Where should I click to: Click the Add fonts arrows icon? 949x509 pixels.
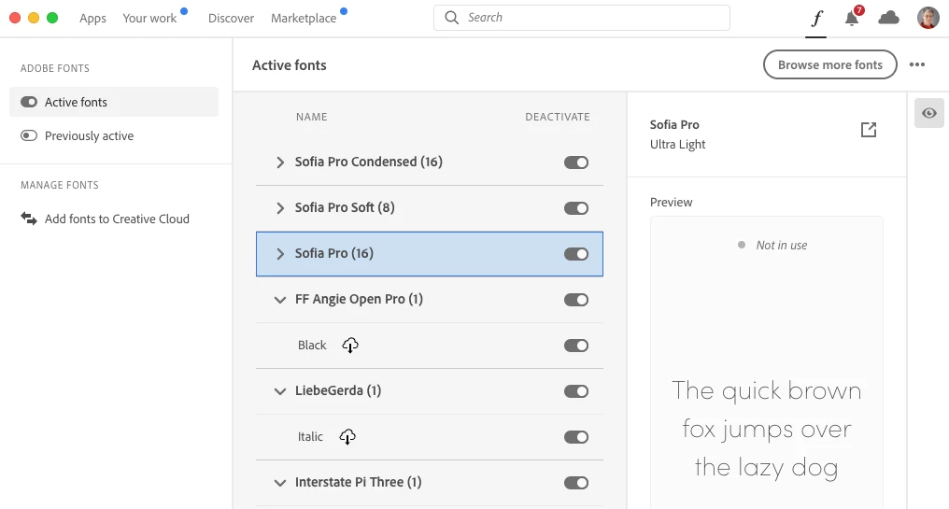click(x=28, y=219)
